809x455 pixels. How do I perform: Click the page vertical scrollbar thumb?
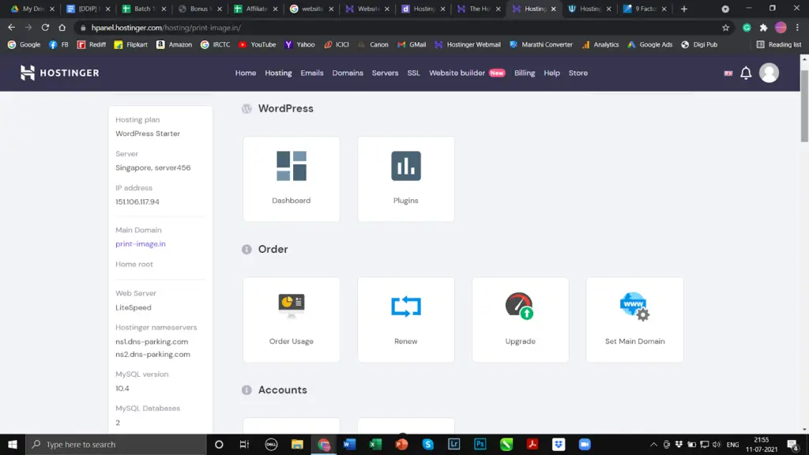tap(804, 105)
